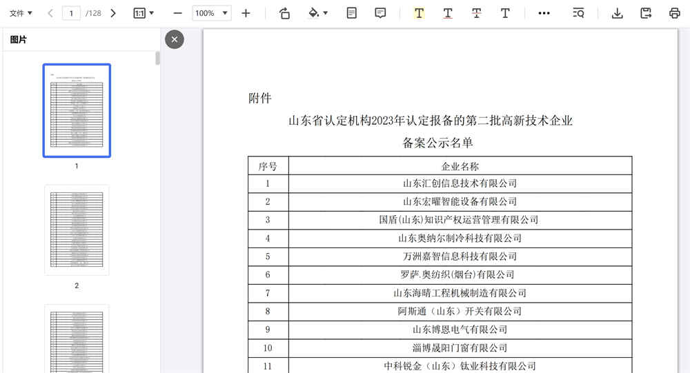Click the text note document icon
This screenshot has width=690, height=373.
click(x=352, y=13)
